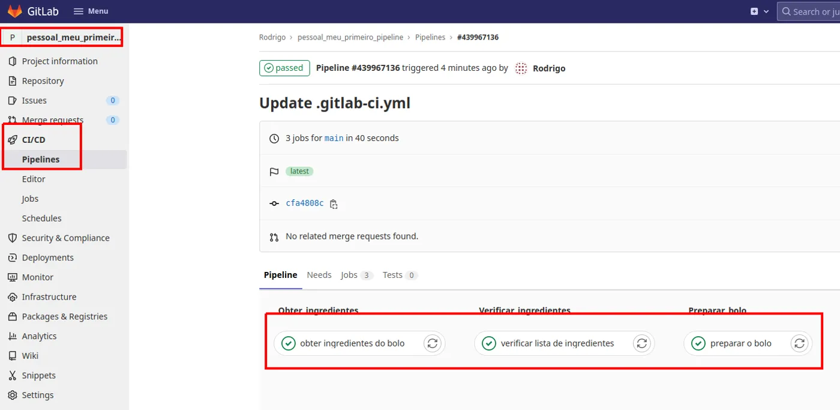Screen dimensions: 840x410
Task: Click the Pipelines breadcrumb link
Action: pos(430,37)
